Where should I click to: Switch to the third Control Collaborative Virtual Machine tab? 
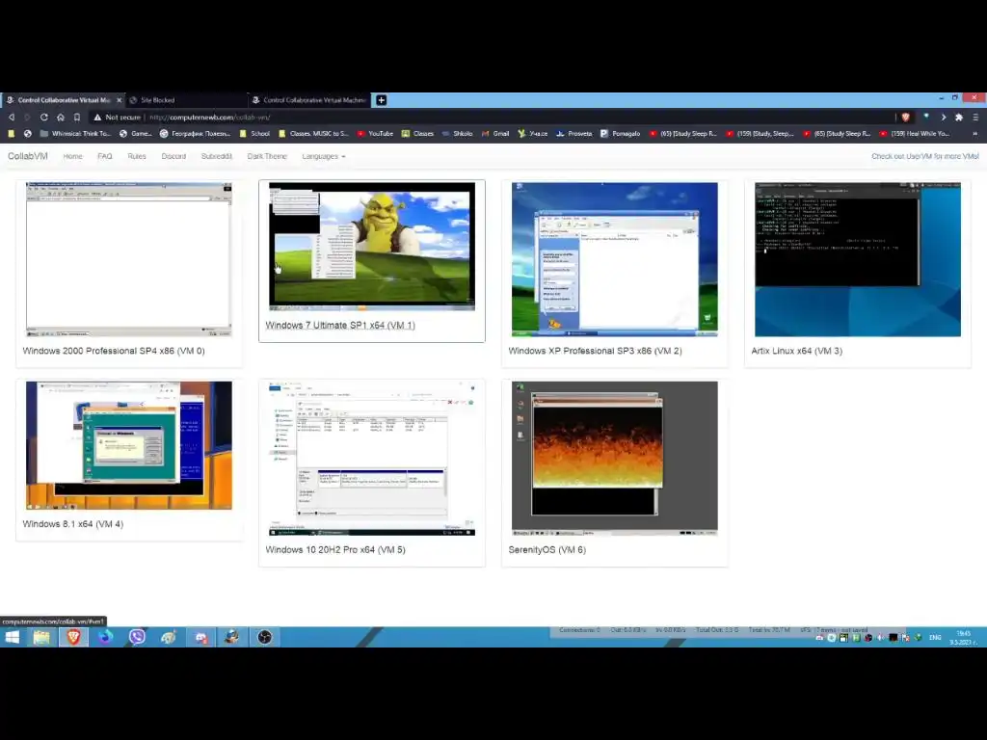point(309,100)
